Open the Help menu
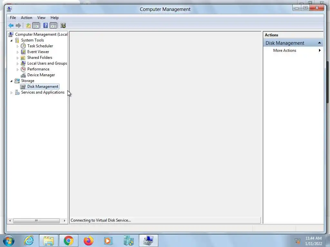 (x=54, y=18)
